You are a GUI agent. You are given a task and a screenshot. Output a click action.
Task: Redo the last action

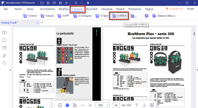click(82, 3)
